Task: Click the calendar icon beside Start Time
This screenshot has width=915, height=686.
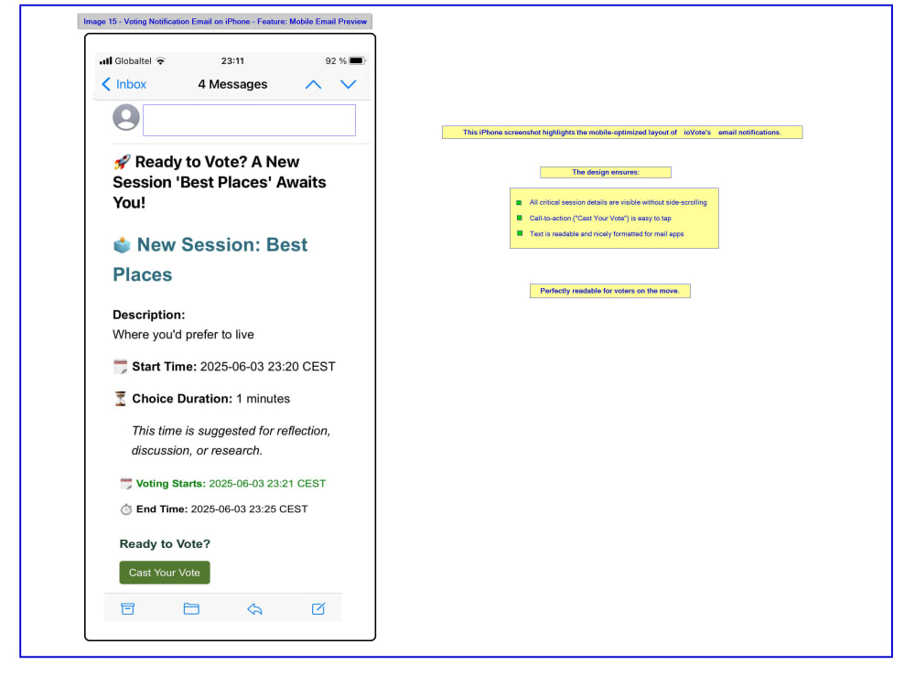Action: (120, 367)
